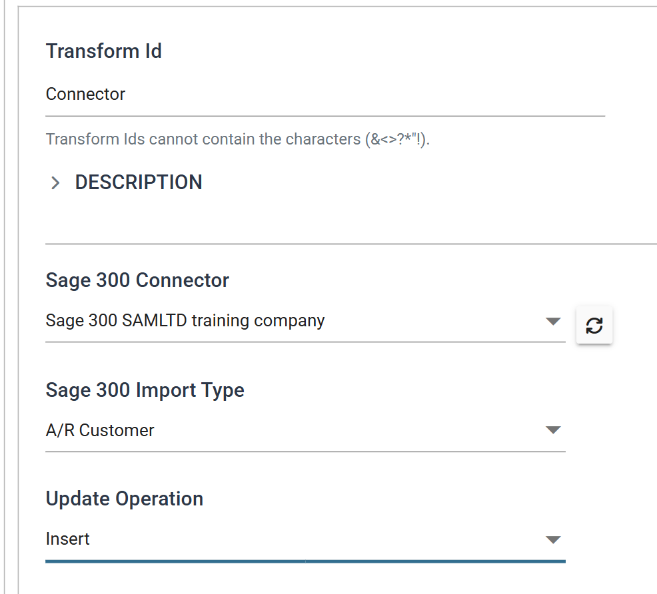This screenshot has height=594, width=657.
Task: Open the Sage 300 Import Type dropdown
Action: [x=305, y=431]
